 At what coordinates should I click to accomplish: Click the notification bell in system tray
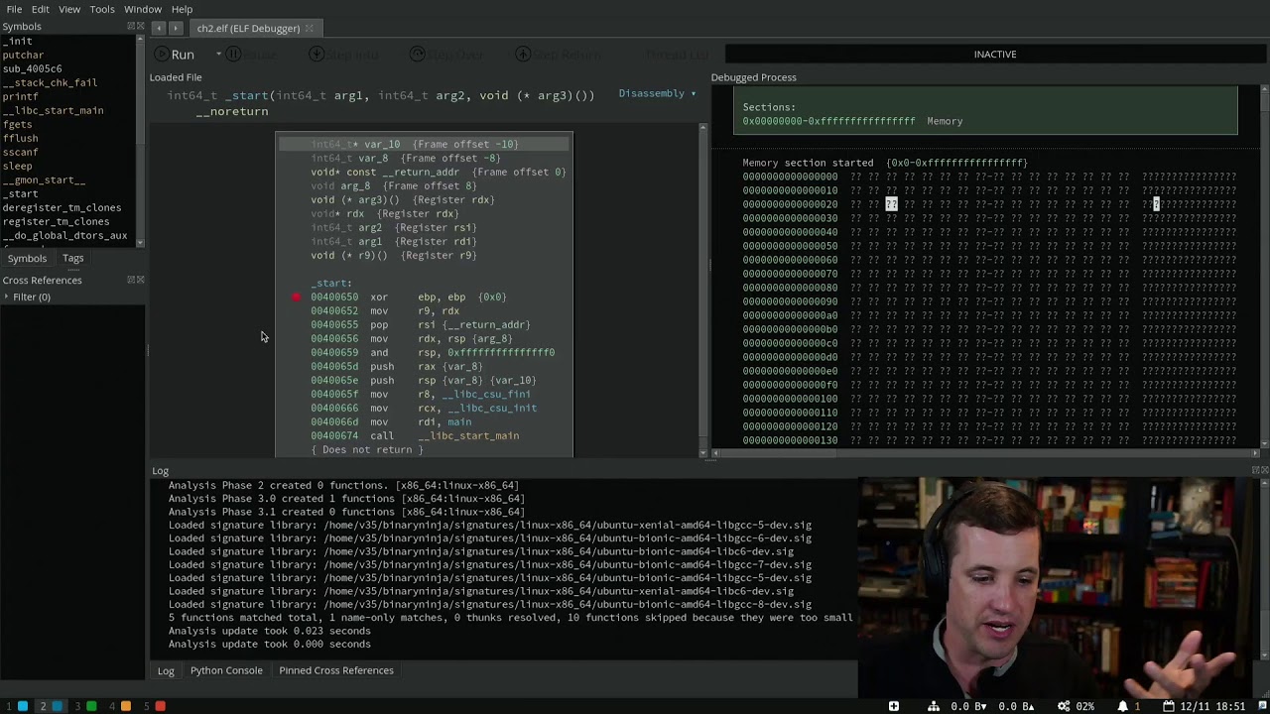[1123, 706]
